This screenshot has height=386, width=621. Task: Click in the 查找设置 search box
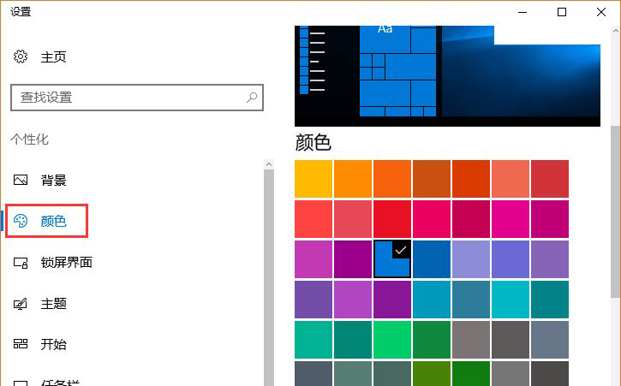point(128,98)
